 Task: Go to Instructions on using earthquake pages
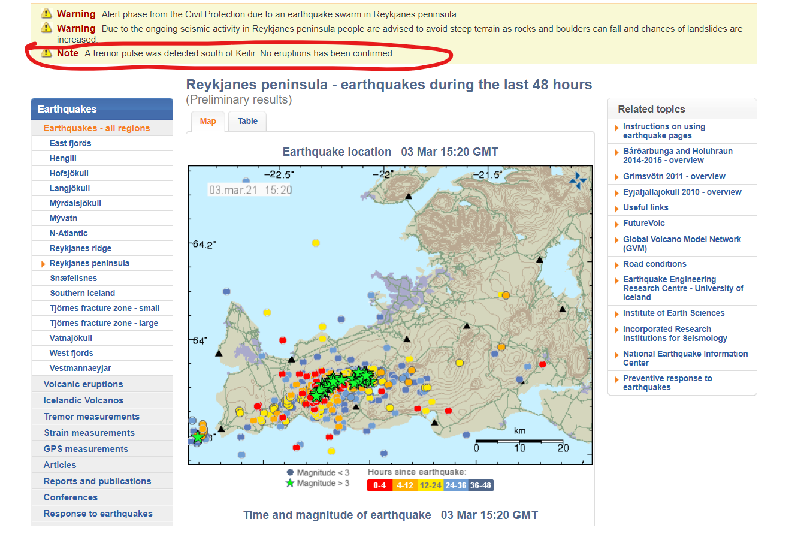[664, 131]
